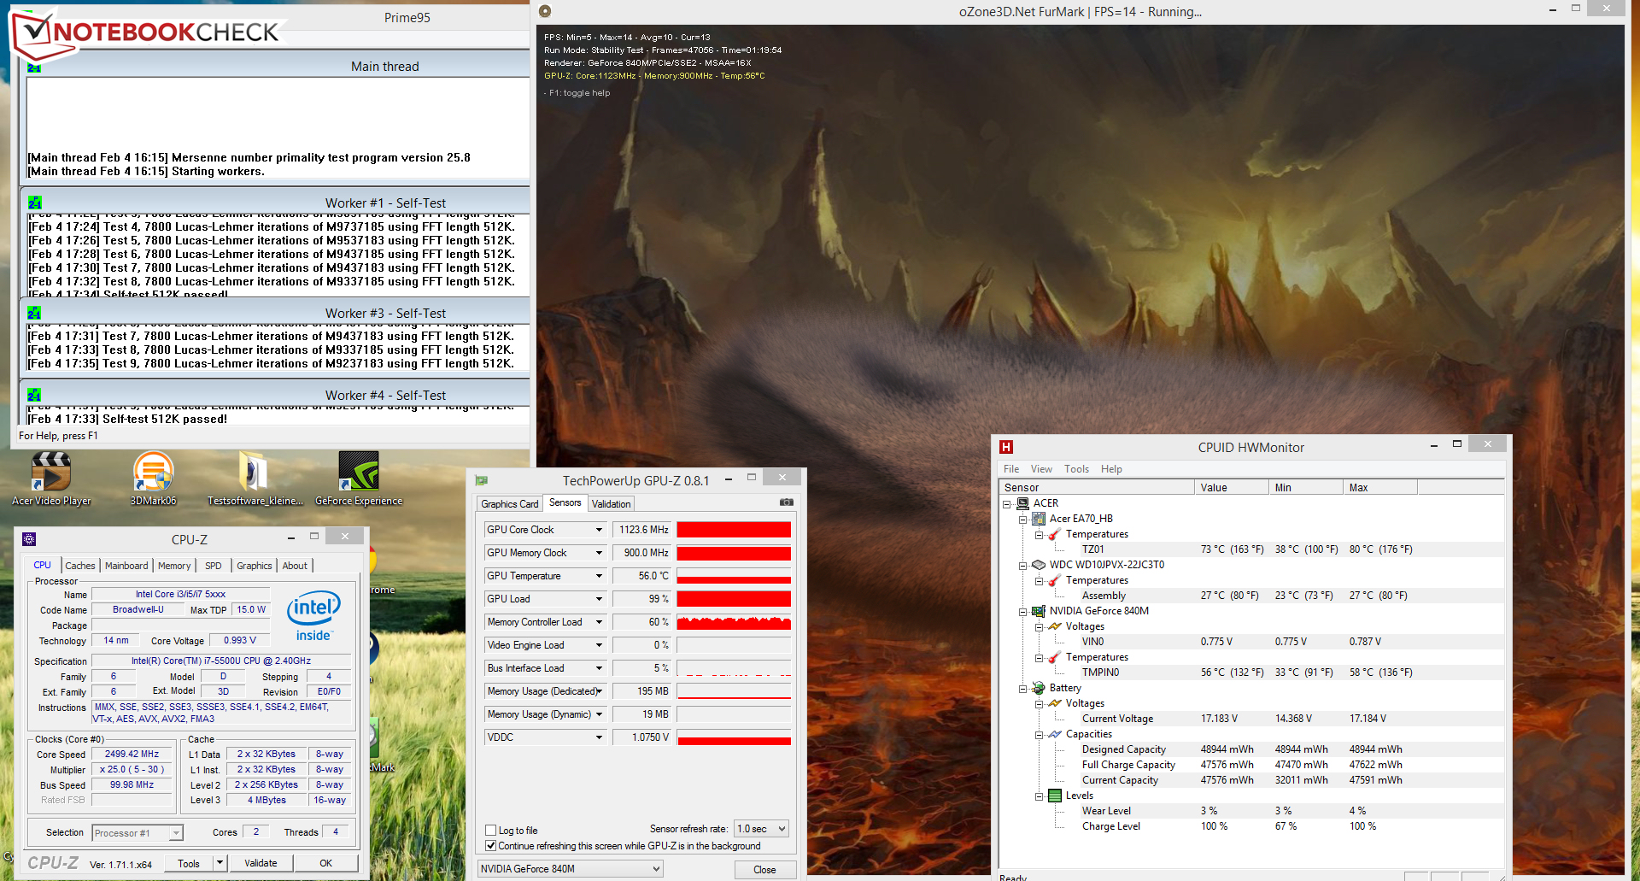Click the Capacities icon under Battery
The image size is (1640, 881).
[1055, 734]
